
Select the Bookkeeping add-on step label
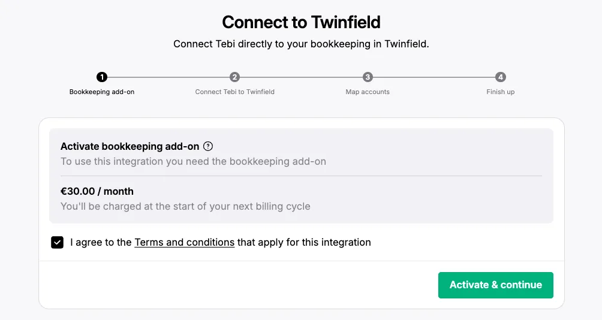[102, 92]
